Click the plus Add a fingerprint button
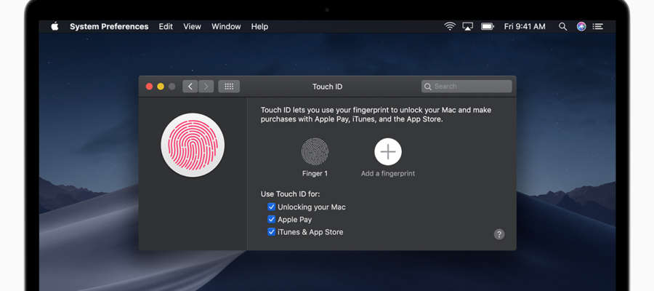Image resolution: width=654 pixels, height=291 pixels. pos(388,151)
